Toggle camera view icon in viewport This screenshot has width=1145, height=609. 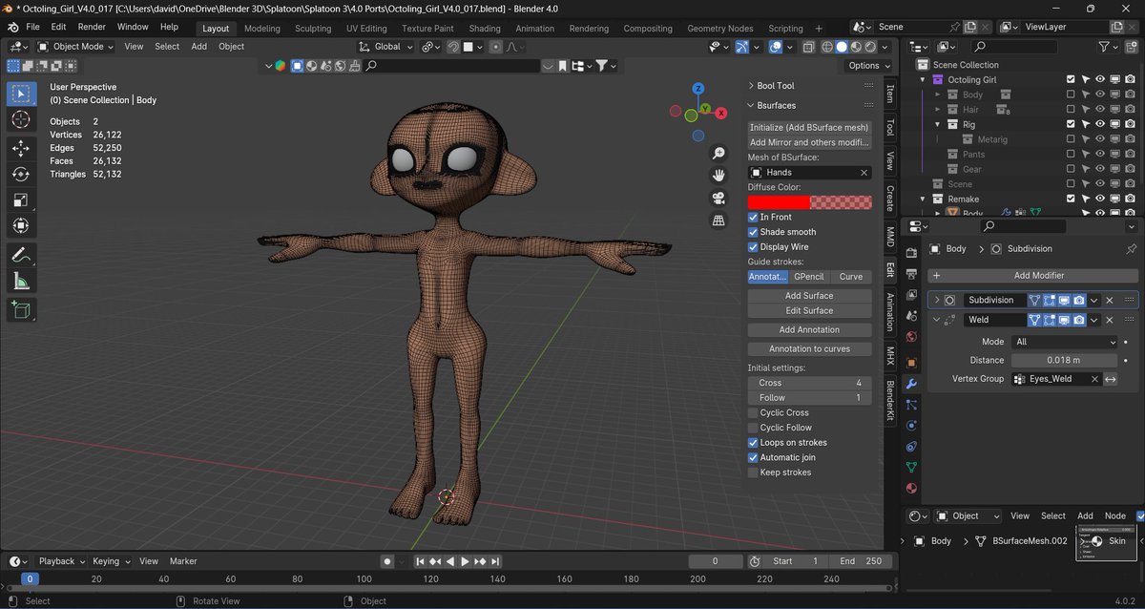718,199
